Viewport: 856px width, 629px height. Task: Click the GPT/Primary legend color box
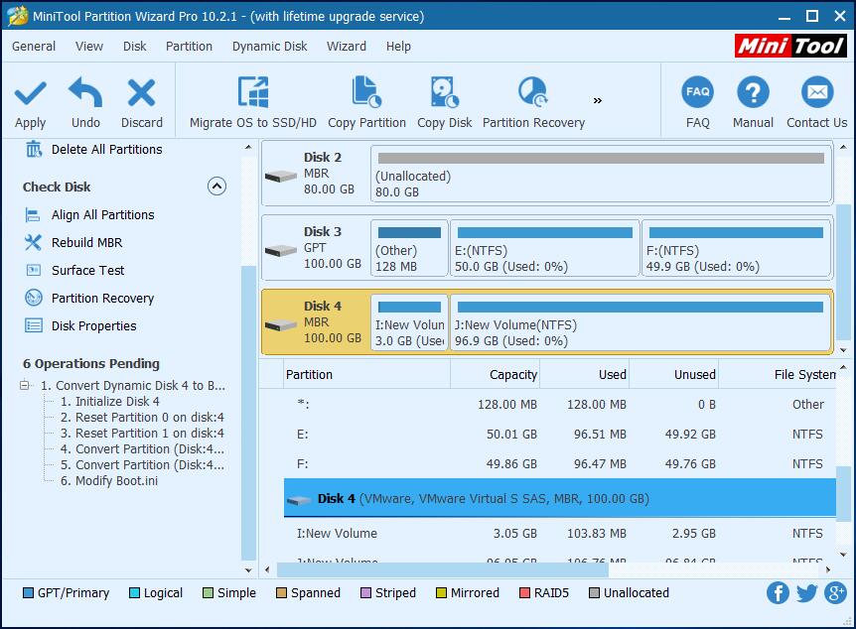[29, 593]
